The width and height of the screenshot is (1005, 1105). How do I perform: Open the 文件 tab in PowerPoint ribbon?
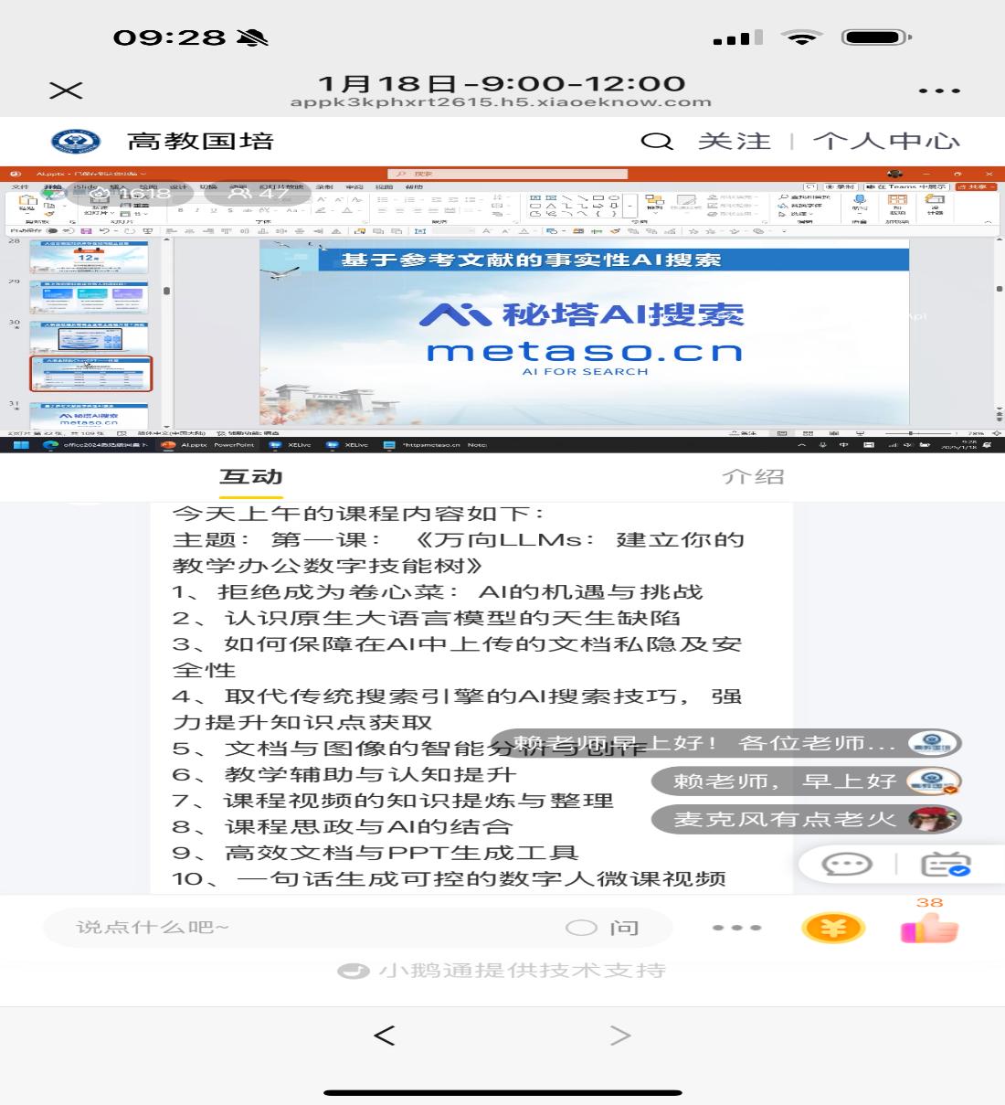[x=20, y=186]
